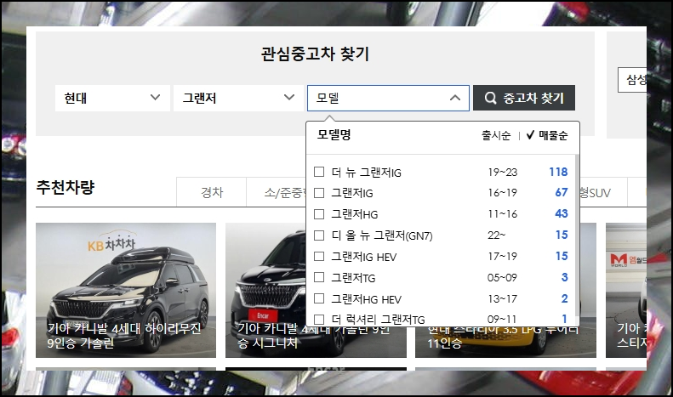Click the count 43 for 그랜저HG
The image size is (673, 397).
point(562,213)
